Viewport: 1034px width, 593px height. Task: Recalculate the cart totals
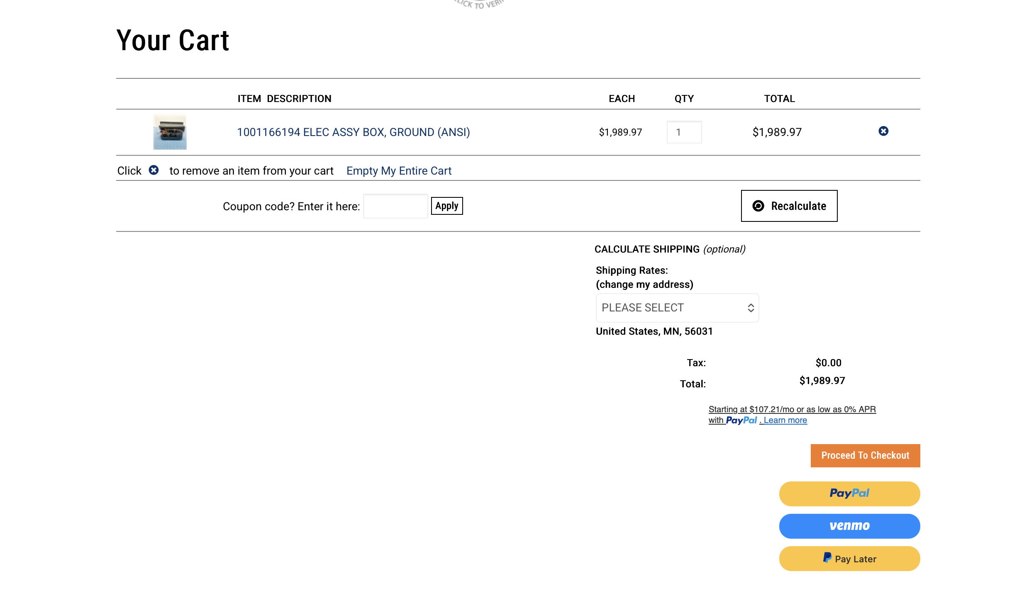pyautogui.click(x=789, y=206)
